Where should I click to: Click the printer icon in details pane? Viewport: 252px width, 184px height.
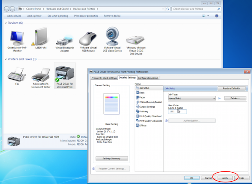[14, 141]
